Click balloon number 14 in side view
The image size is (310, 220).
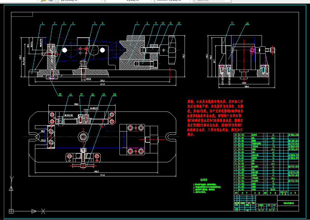(247, 23)
